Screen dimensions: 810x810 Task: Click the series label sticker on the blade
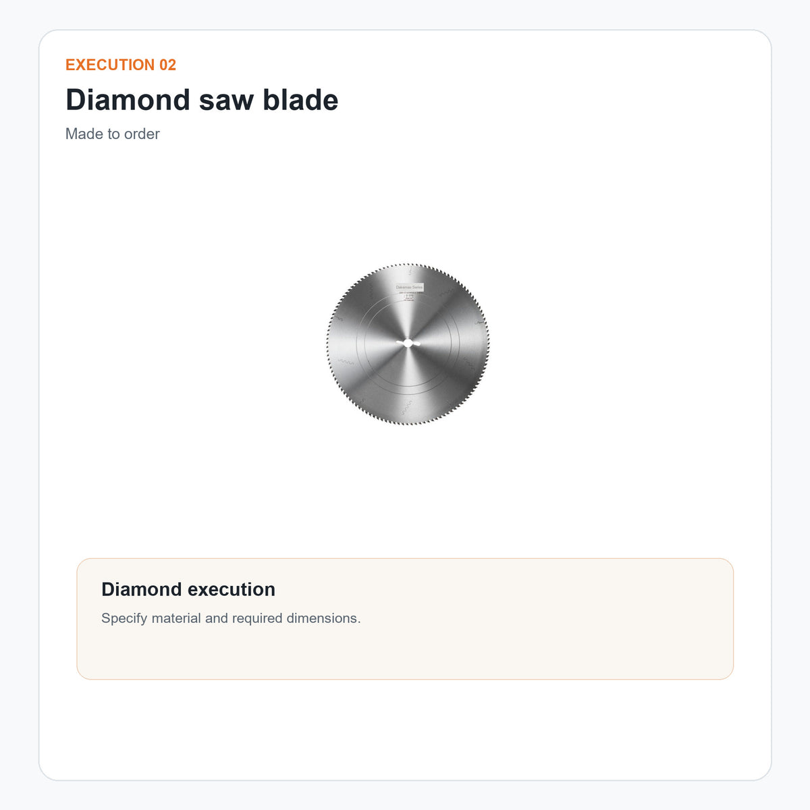click(409, 287)
